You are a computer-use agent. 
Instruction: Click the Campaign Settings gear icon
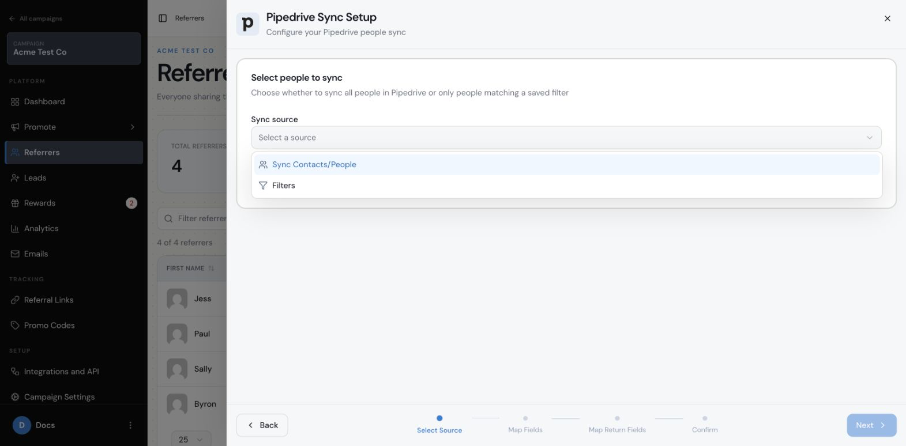pyautogui.click(x=15, y=397)
